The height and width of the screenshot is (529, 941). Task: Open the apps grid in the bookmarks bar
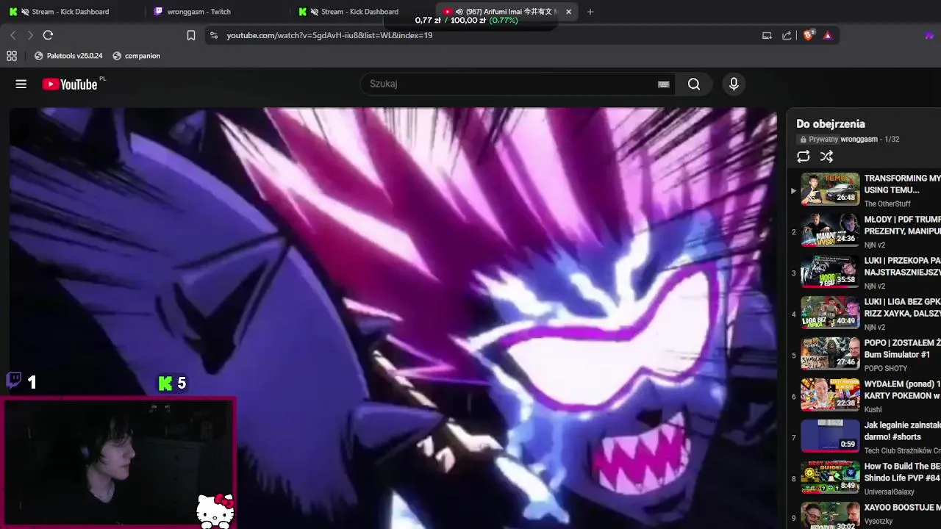pyautogui.click(x=12, y=56)
